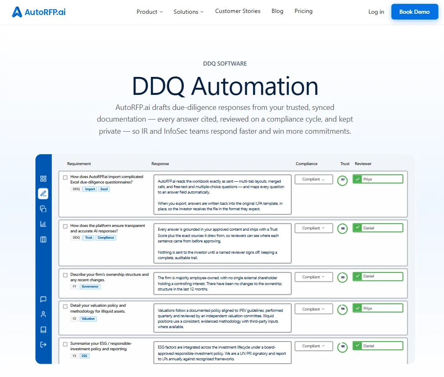Viewport: 444px width, 377px height.
Task: Click the Response column header
Action: click(160, 164)
